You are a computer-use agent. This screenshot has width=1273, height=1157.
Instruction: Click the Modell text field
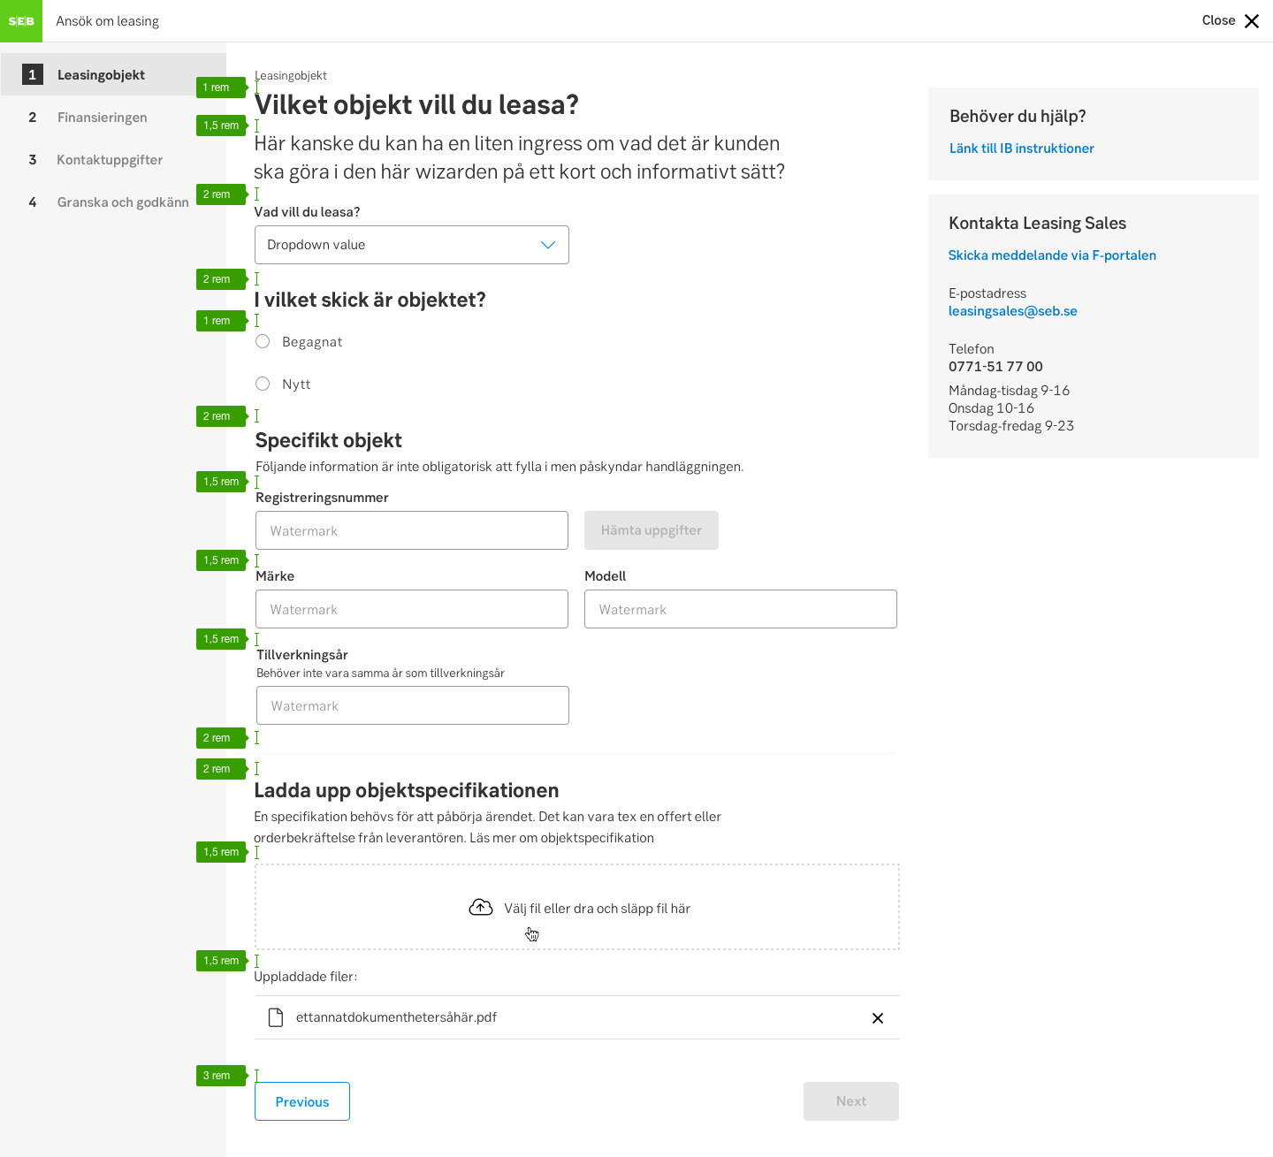tap(740, 609)
